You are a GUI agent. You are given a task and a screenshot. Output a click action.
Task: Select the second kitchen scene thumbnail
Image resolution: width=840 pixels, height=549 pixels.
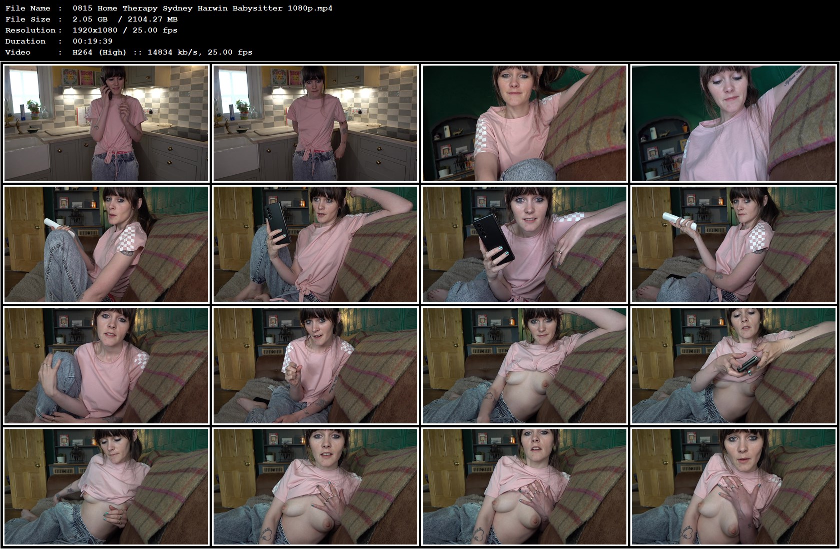click(x=315, y=123)
